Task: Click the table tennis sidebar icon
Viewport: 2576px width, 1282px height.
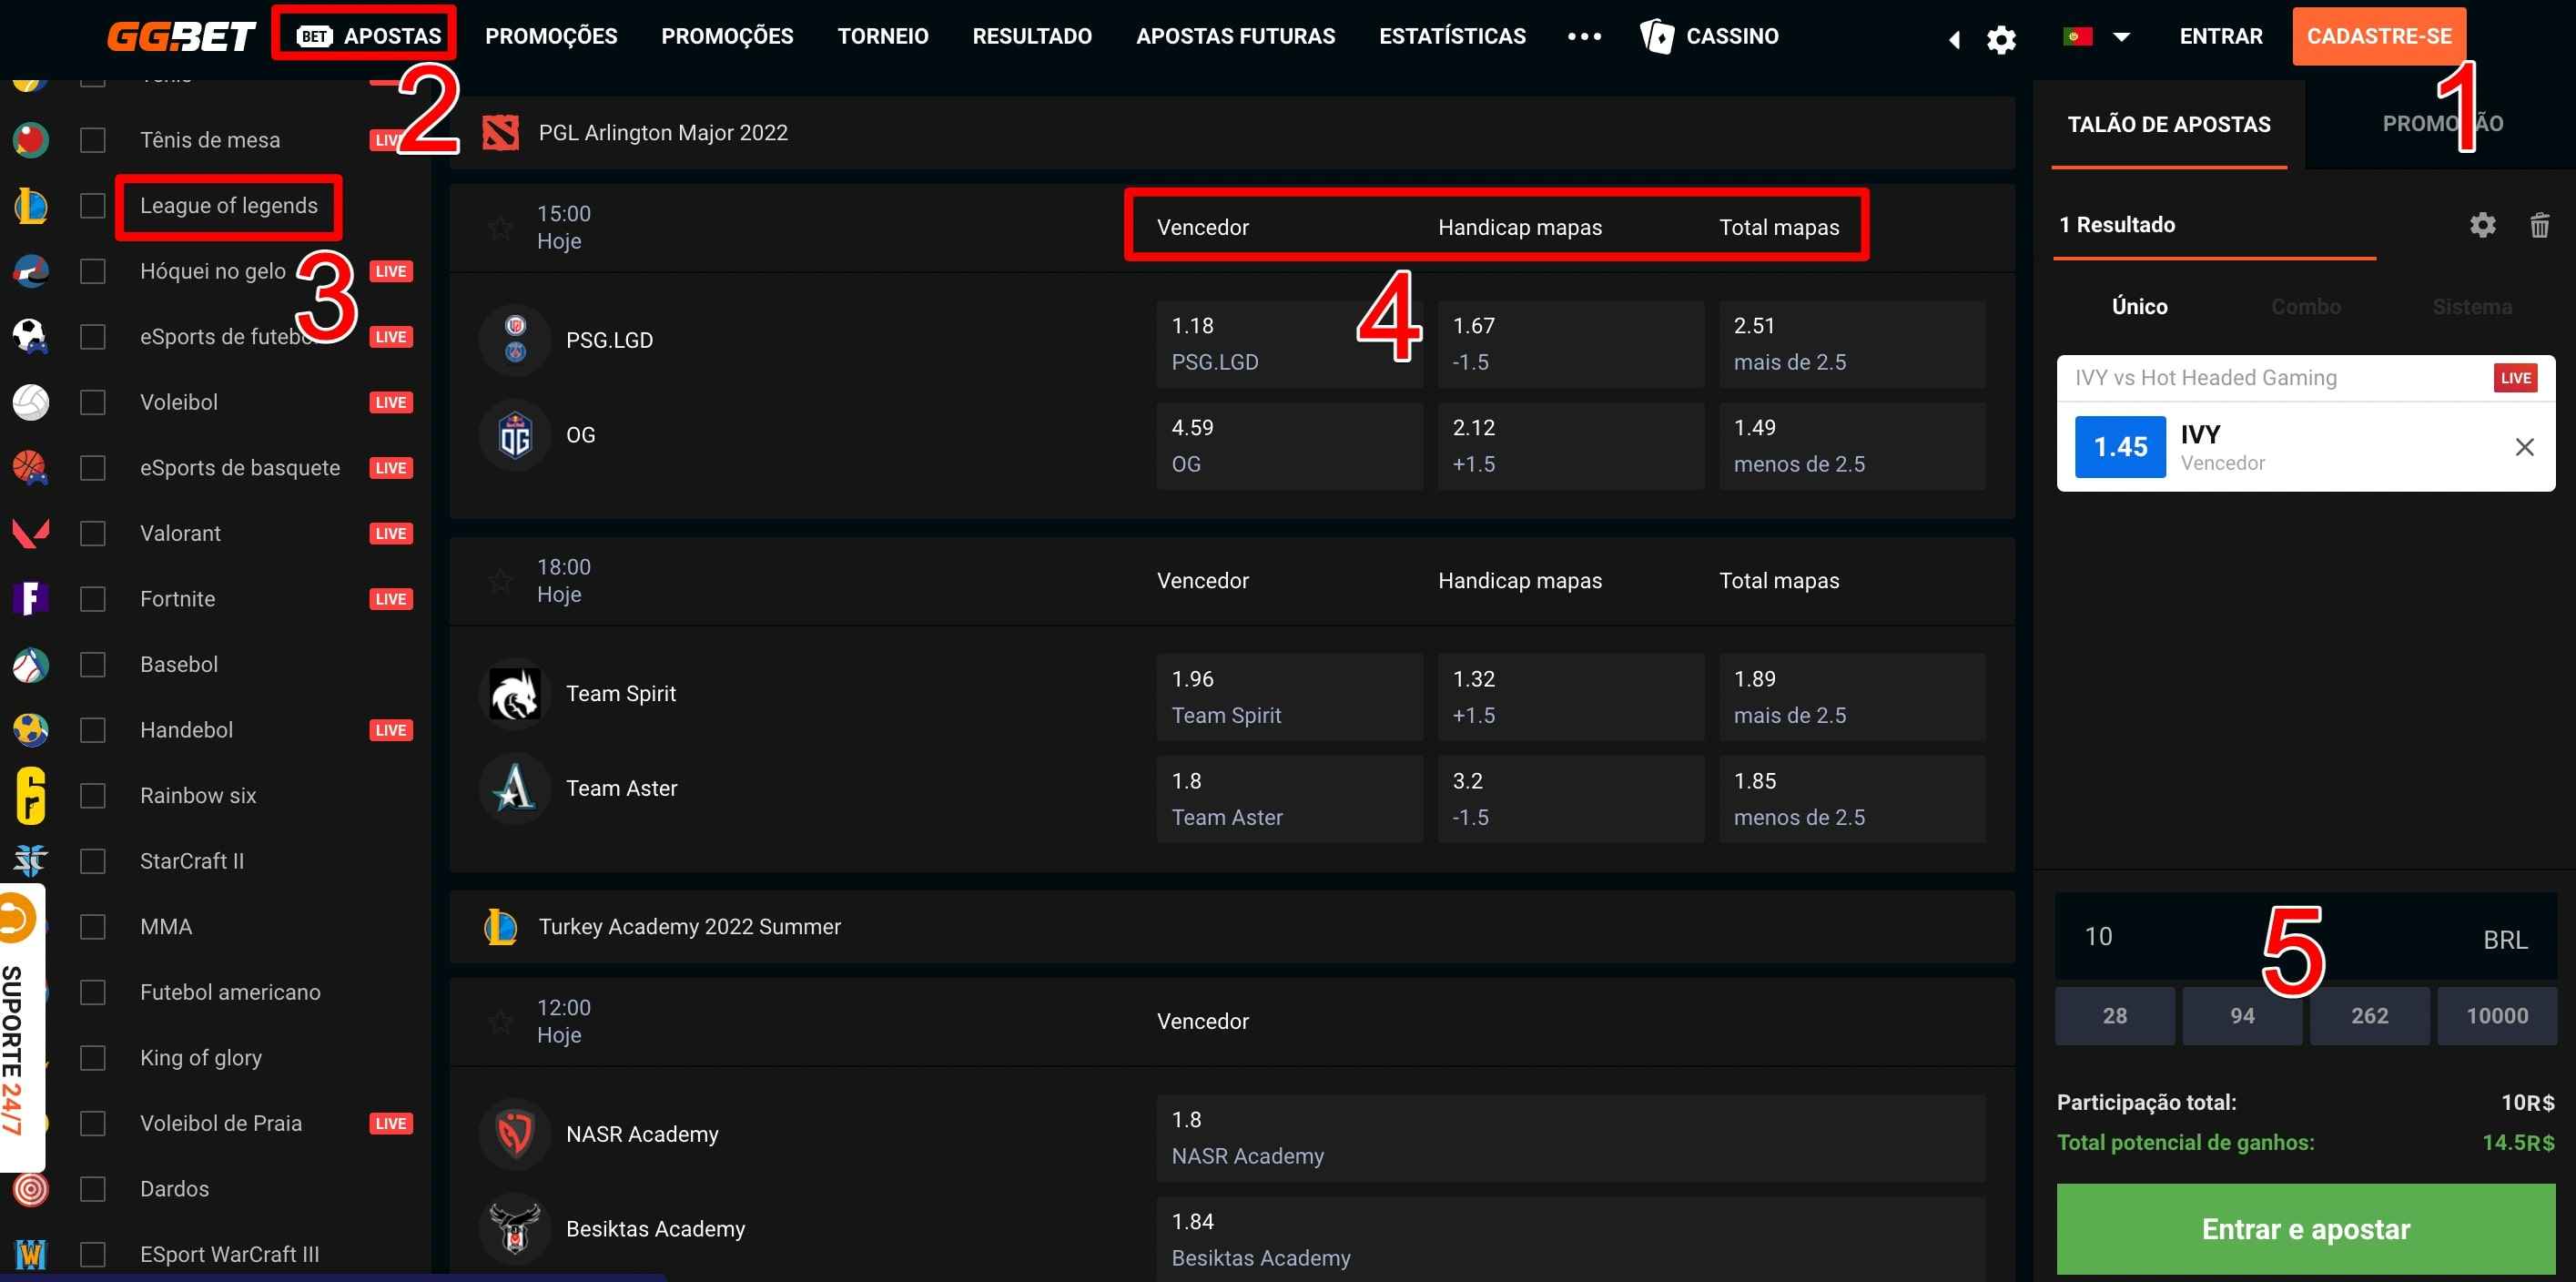Action: click(x=30, y=139)
